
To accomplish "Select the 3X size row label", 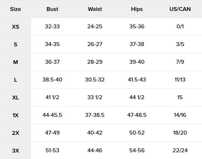I will [x=15, y=150].
